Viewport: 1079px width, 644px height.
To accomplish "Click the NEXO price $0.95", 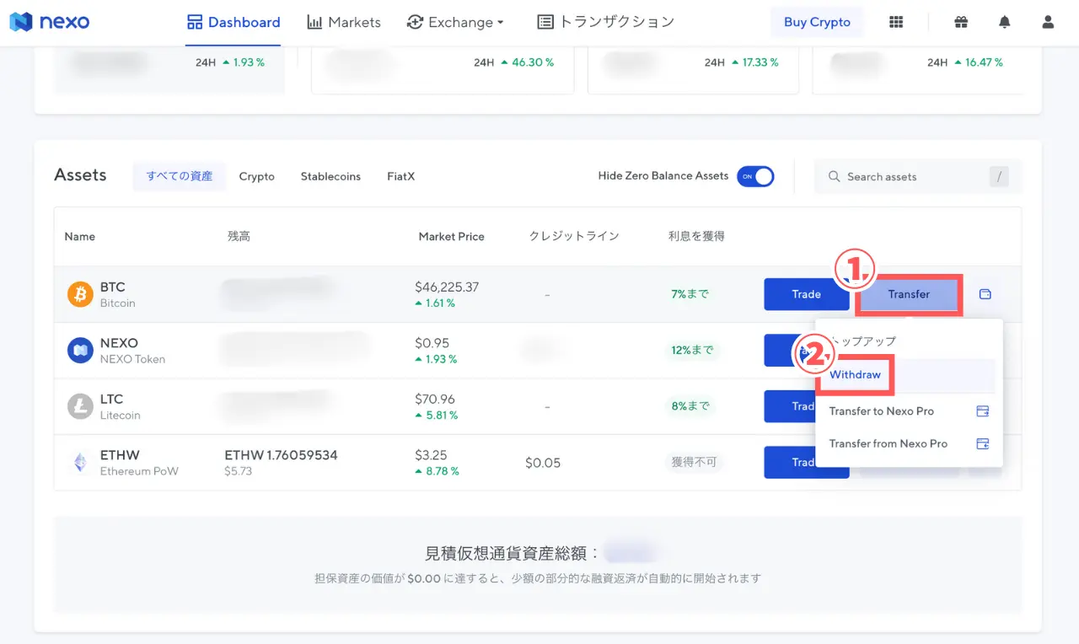I will coord(432,343).
